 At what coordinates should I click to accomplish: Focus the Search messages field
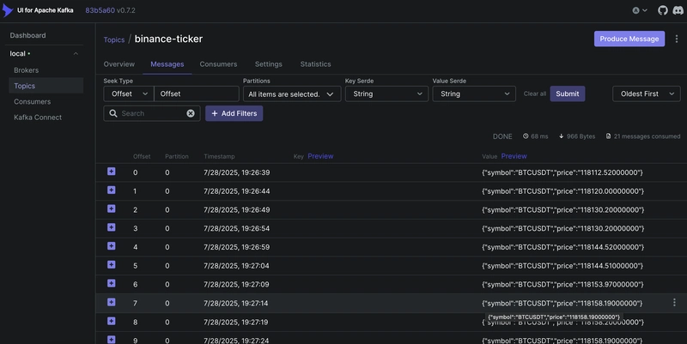tap(154, 113)
